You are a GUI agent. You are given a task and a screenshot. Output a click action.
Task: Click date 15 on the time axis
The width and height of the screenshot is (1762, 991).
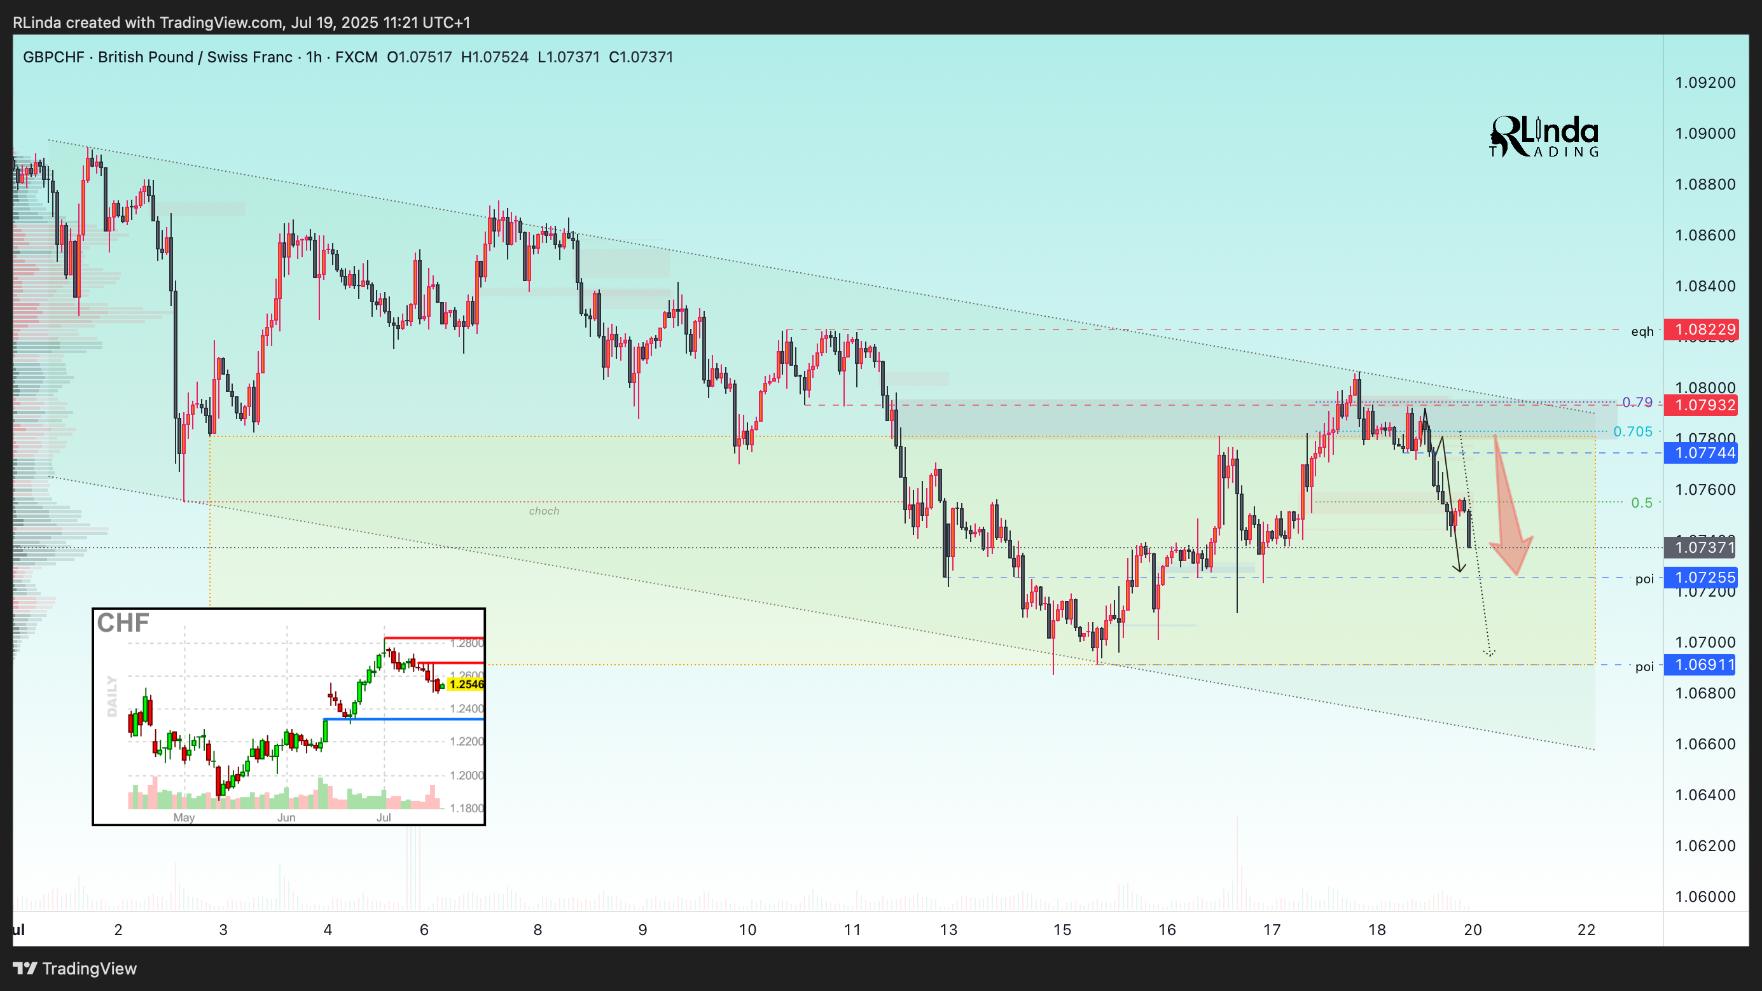[1062, 930]
